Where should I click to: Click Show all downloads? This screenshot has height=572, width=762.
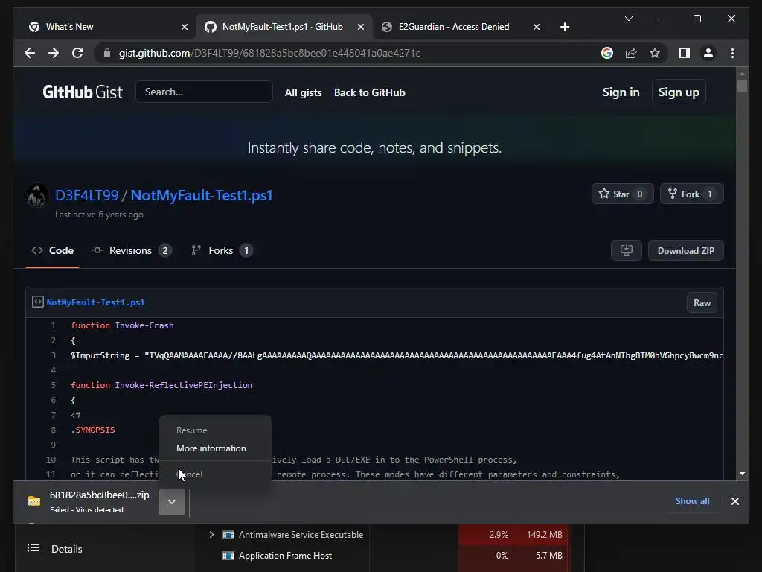[x=692, y=501]
